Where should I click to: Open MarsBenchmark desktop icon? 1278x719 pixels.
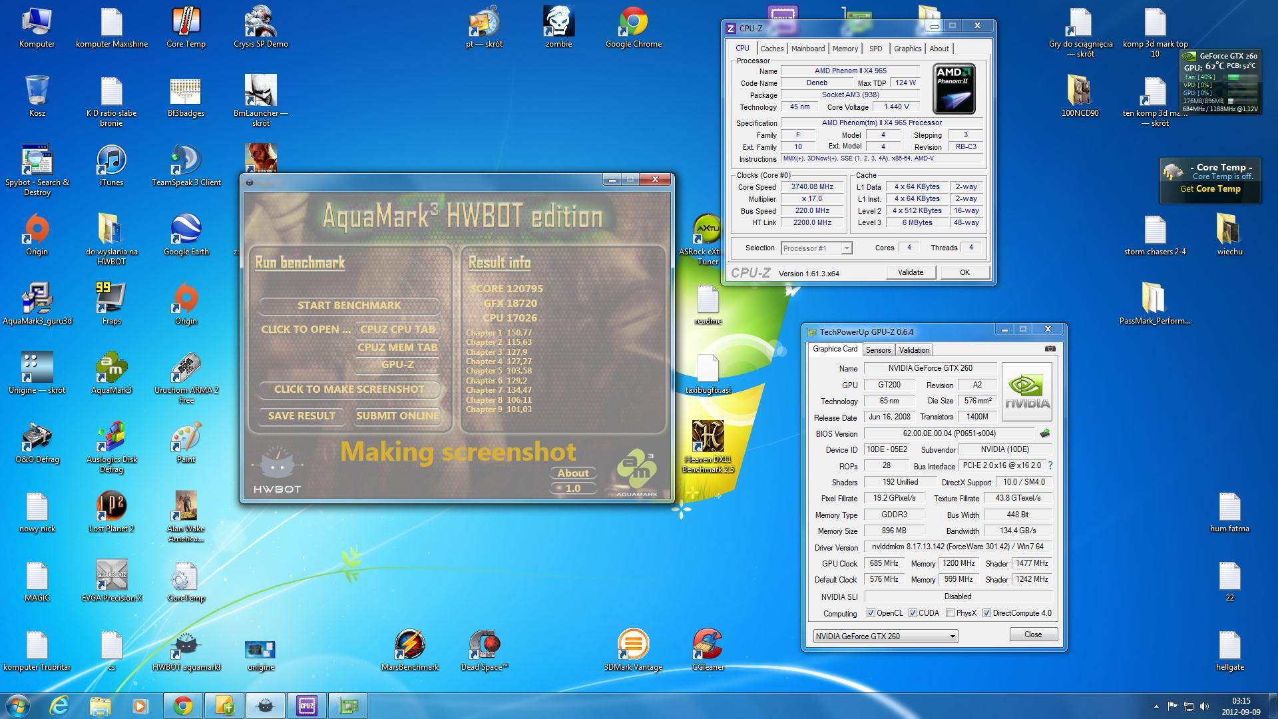pos(409,650)
